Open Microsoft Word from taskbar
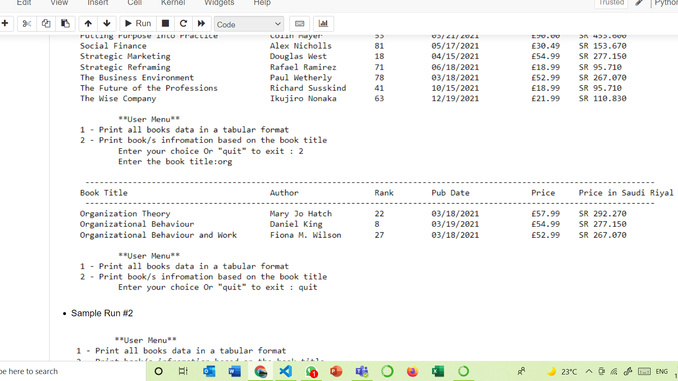Image resolution: width=678 pixels, height=381 pixels. click(x=234, y=371)
